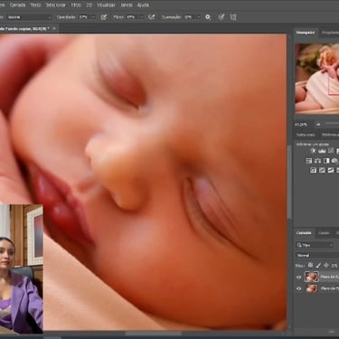The width and height of the screenshot is (339, 339).
Task: Add a Hue/Saturation adjustment
Action: pyautogui.click(x=309, y=161)
